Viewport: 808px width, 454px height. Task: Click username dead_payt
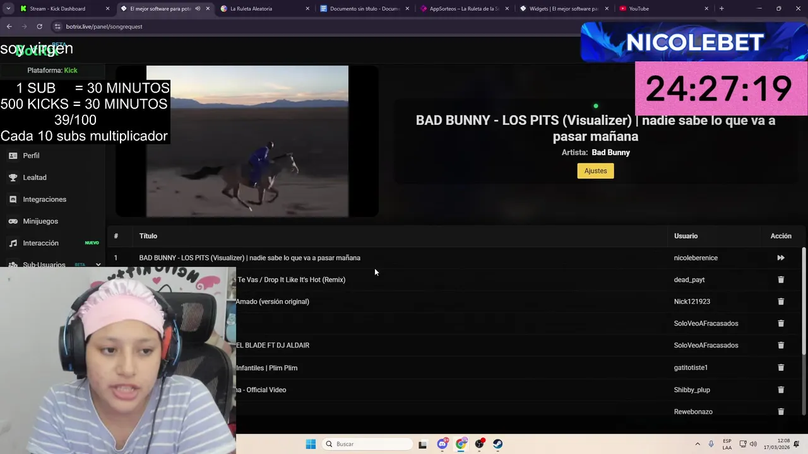[689, 279]
